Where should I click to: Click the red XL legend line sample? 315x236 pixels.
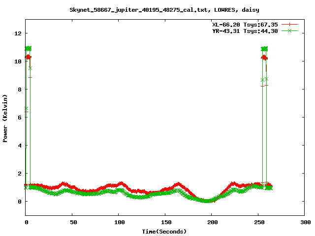[x=289, y=25]
